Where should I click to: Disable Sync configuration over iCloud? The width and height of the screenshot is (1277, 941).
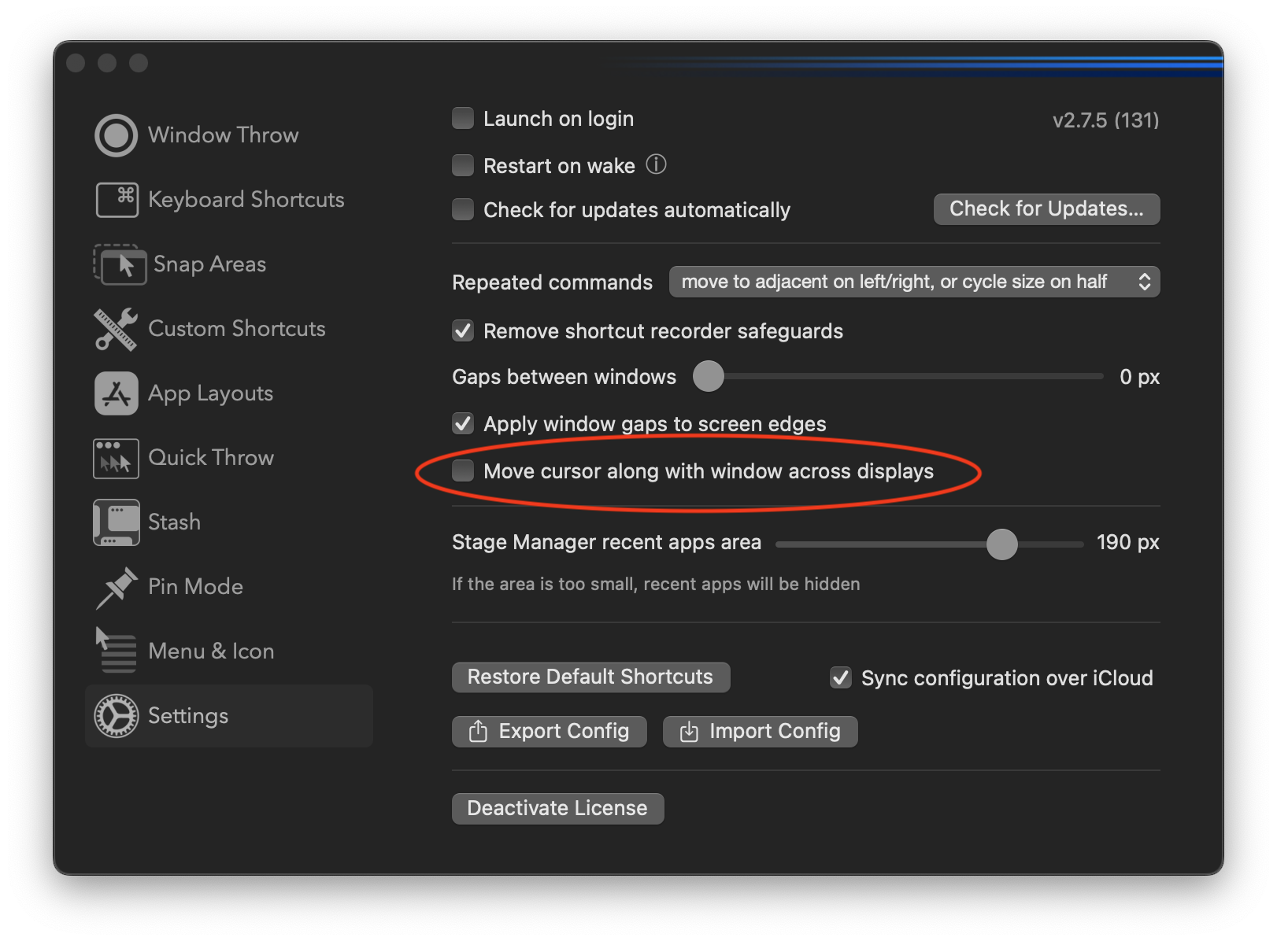click(839, 677)
